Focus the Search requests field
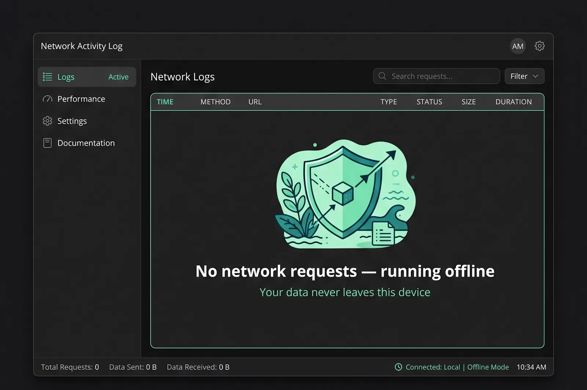587x390 pixels. pyautogui.click(x=437, y=76)
